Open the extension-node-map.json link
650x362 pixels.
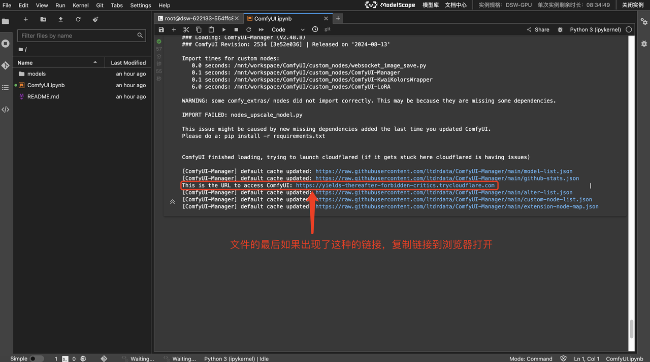pos(457,207)
